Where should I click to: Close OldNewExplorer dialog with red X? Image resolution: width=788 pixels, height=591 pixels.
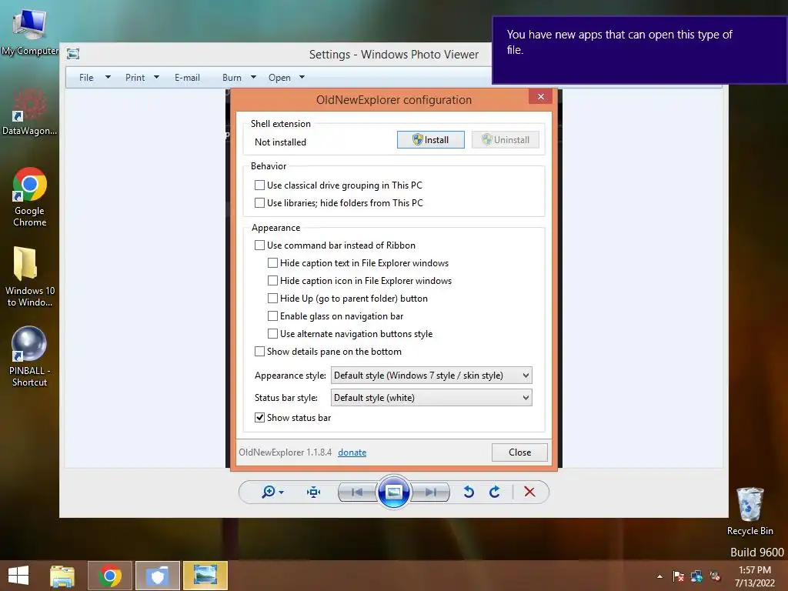click(541, 96)
